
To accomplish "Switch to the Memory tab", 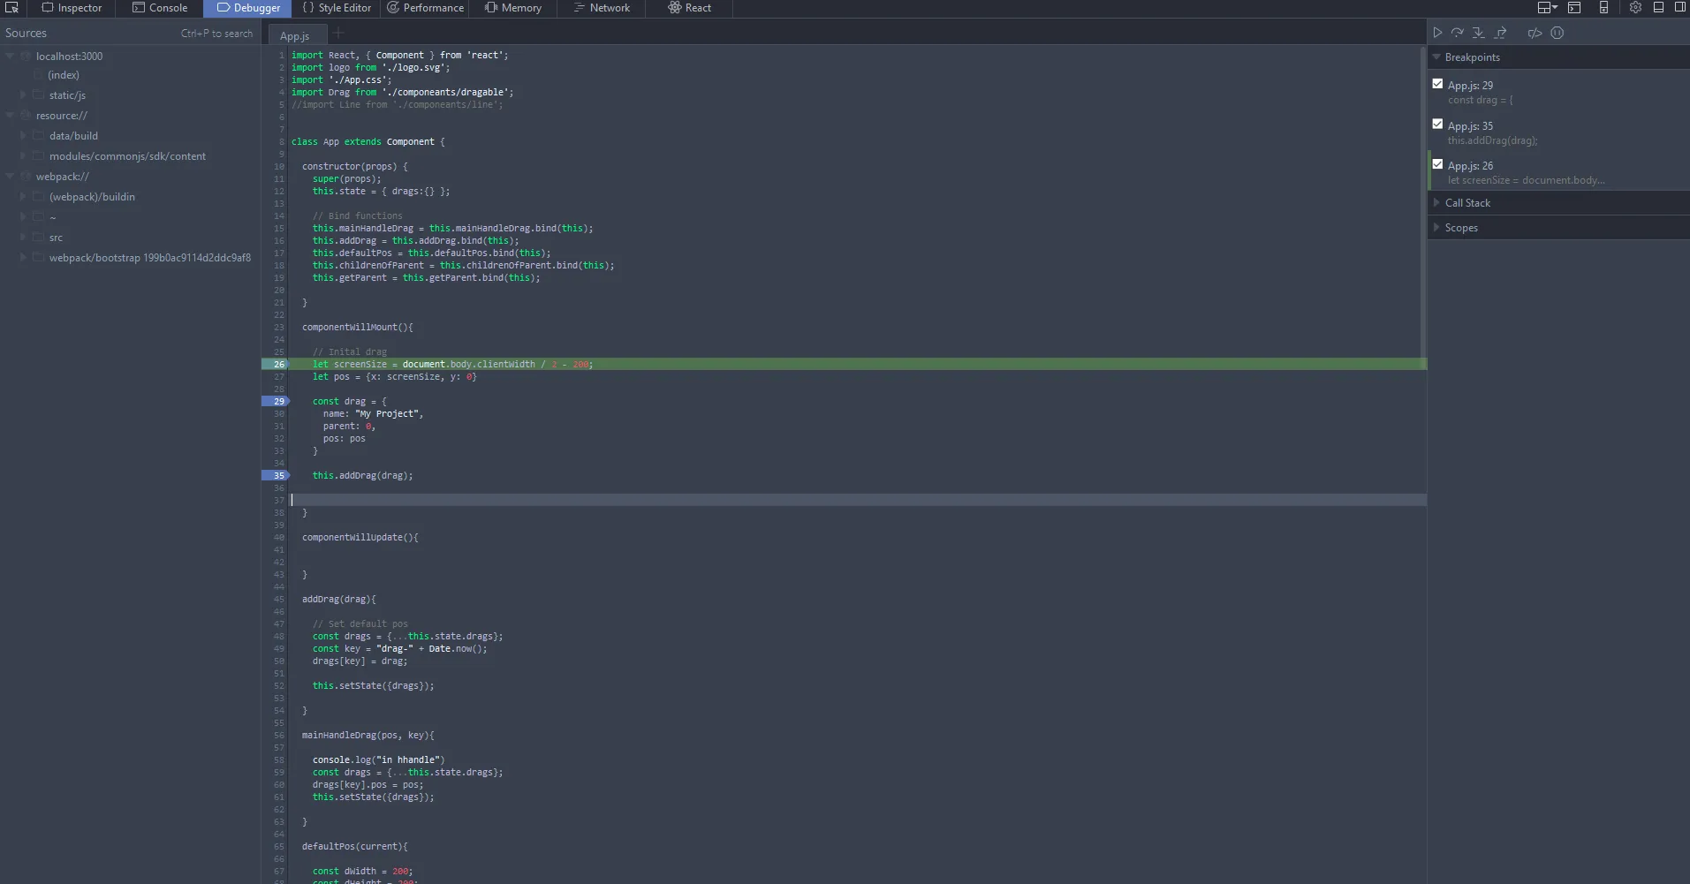I will click(513, 8).
